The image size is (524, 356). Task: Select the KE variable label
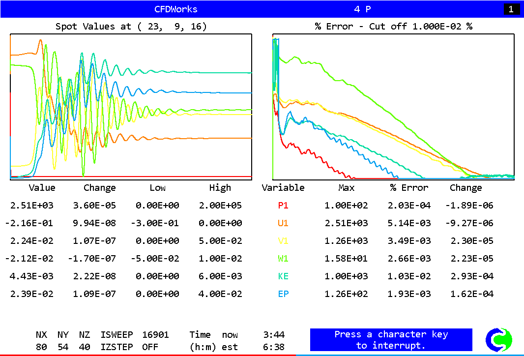pos(283,276)
